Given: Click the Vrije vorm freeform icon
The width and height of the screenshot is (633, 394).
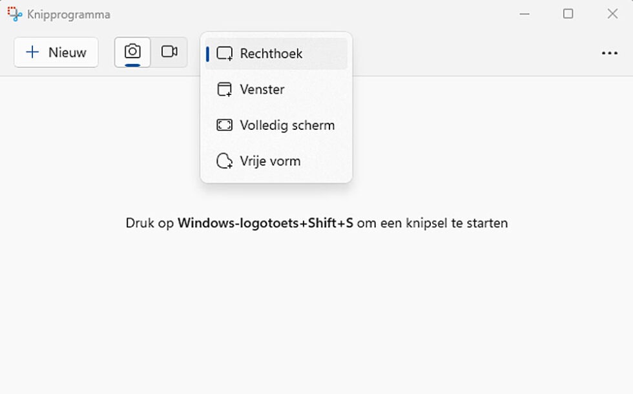Looking at the screenshot, I should (224, 161).
